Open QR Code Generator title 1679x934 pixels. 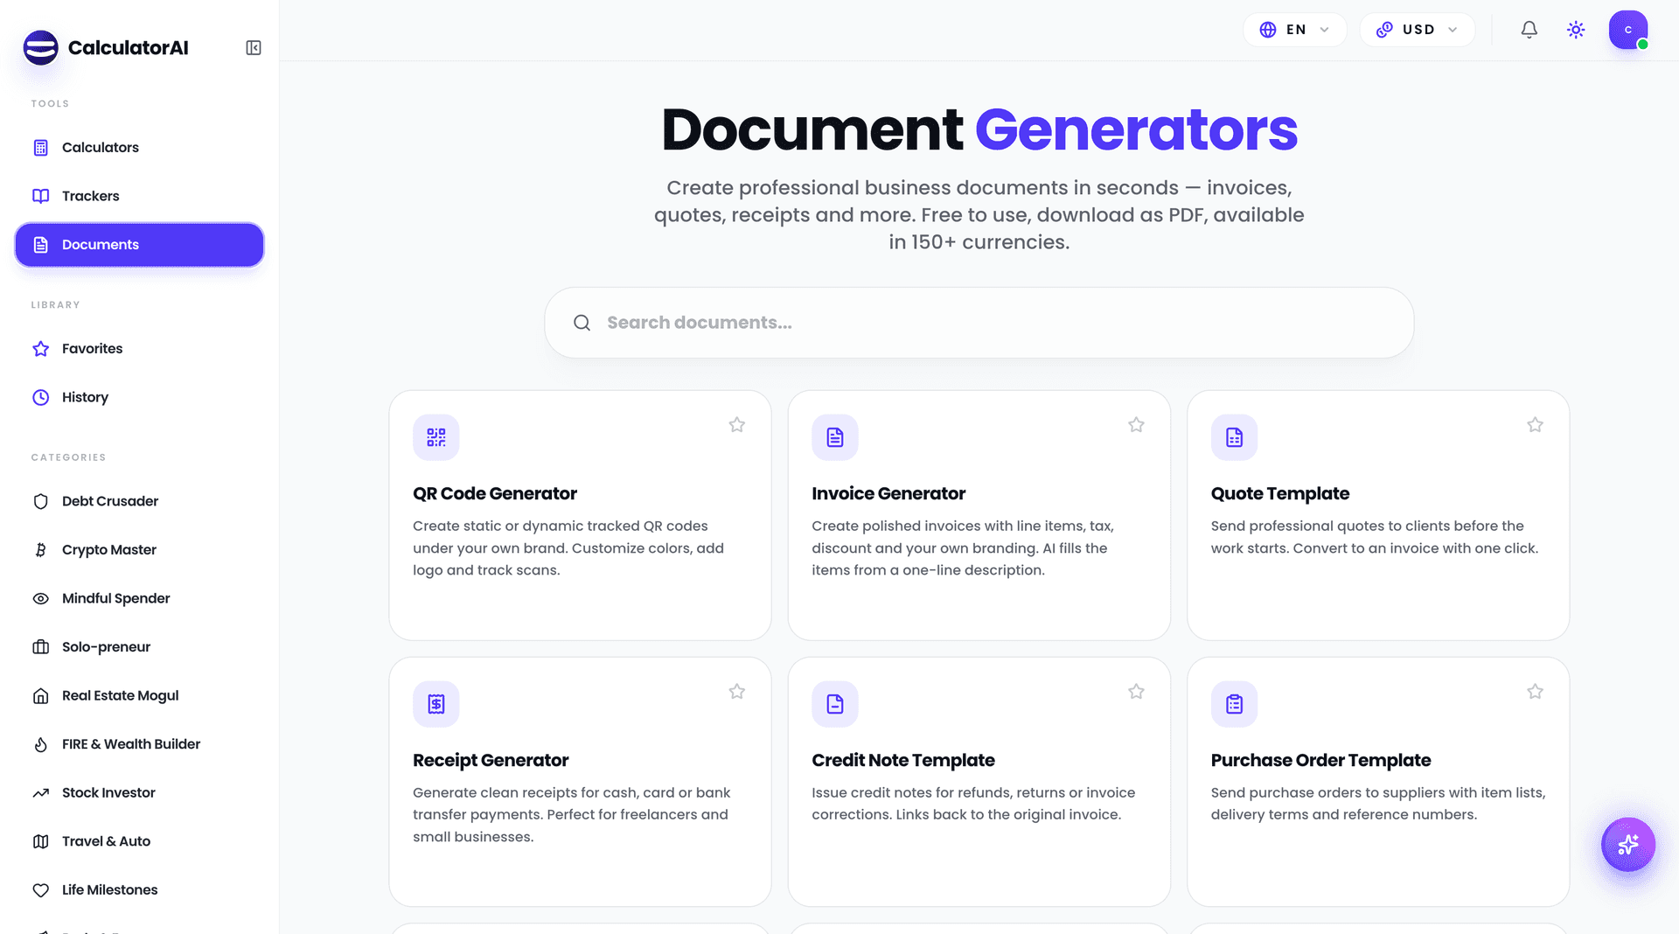pos(495,493)
